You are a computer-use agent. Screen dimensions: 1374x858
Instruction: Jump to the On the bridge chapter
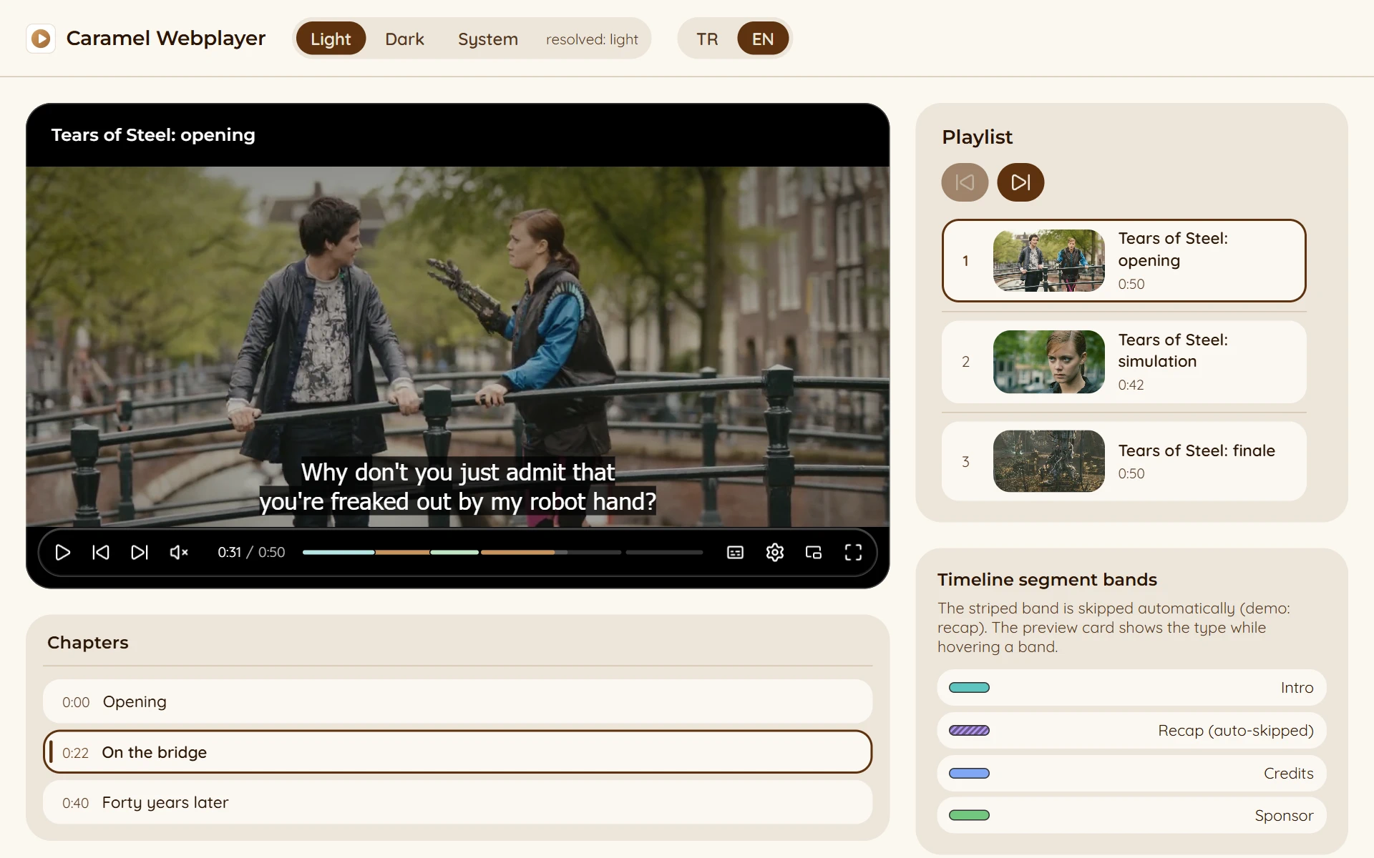pos(457,751)
